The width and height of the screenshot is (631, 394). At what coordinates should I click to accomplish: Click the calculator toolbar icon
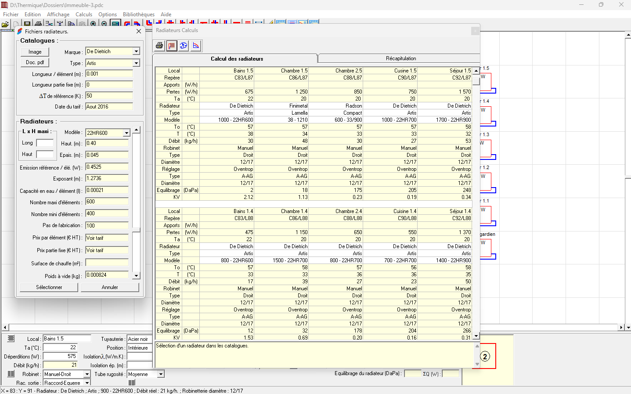(115, 24)
